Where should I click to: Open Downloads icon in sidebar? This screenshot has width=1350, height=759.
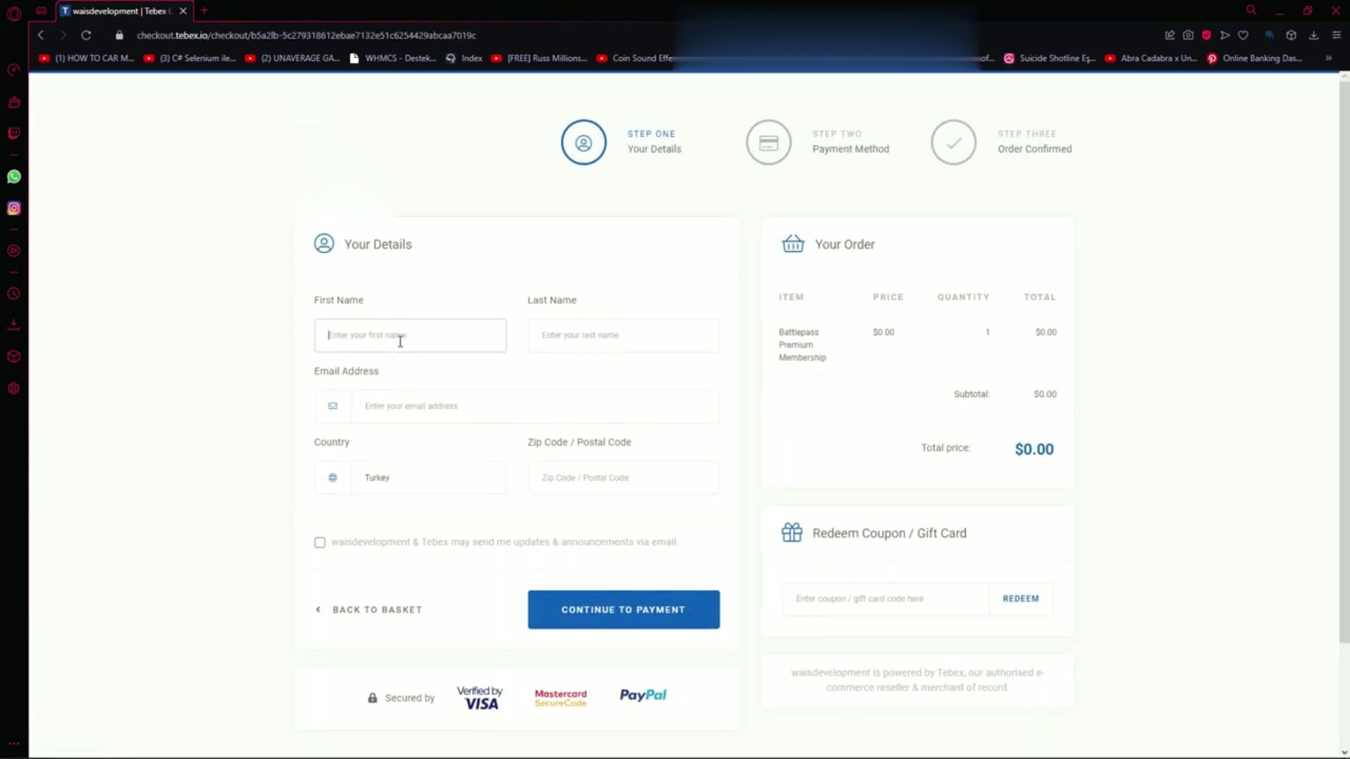pyautogui.click(x=13, y=325)
